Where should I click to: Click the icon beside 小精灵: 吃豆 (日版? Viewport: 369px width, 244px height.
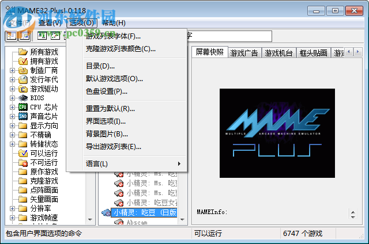pos(106,212)
